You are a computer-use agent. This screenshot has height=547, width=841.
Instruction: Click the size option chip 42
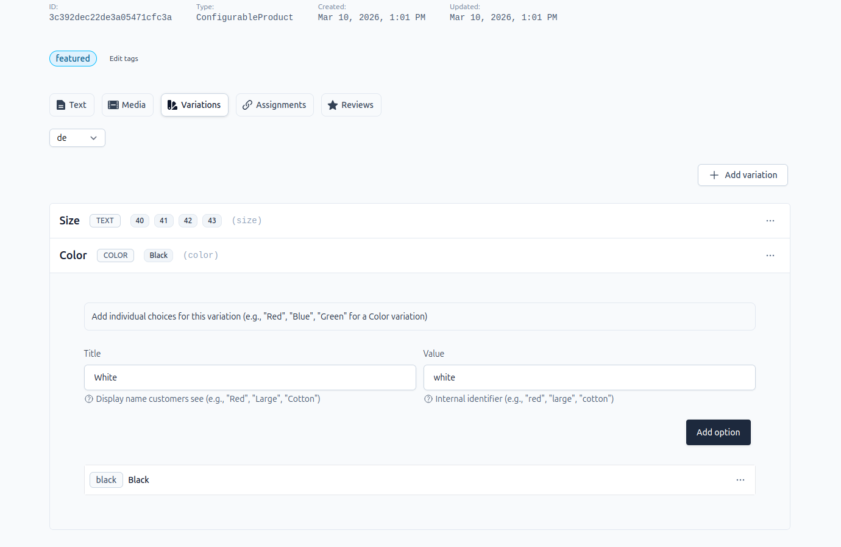[x=188, y=221]
